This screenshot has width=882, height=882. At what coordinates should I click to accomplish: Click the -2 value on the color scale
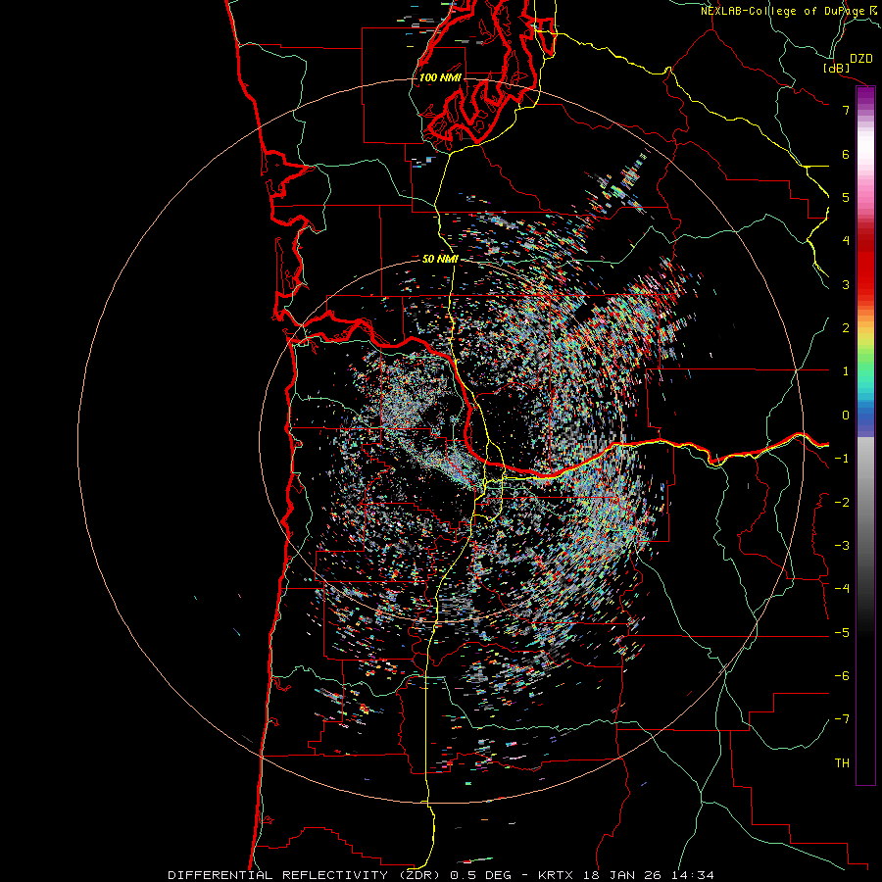(842, 503)
